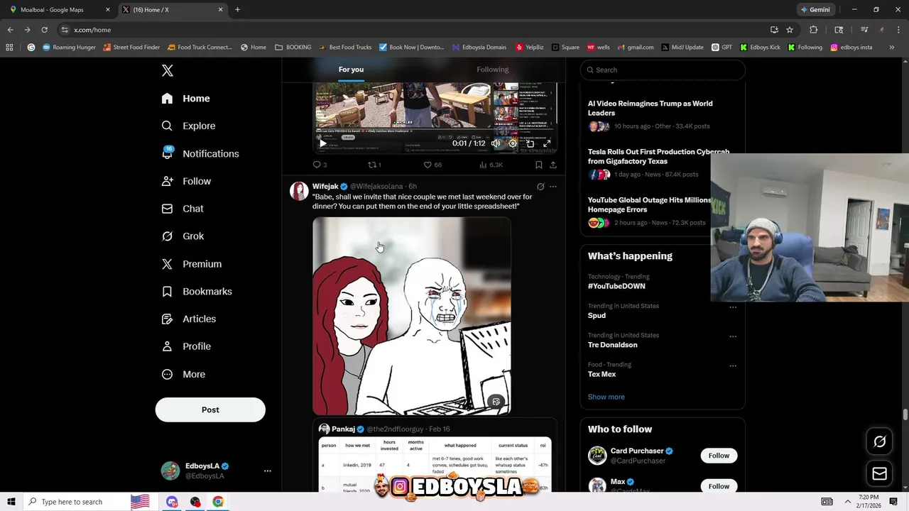Show hidden system tray icons
909x511 pixels.
coord(847,502)
